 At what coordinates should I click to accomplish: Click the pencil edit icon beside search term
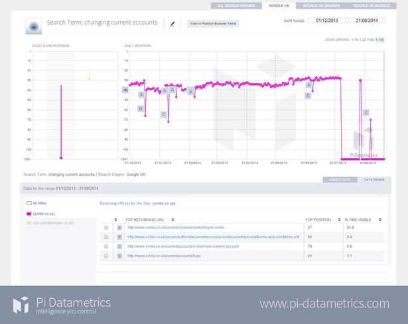tap(172, 24)
